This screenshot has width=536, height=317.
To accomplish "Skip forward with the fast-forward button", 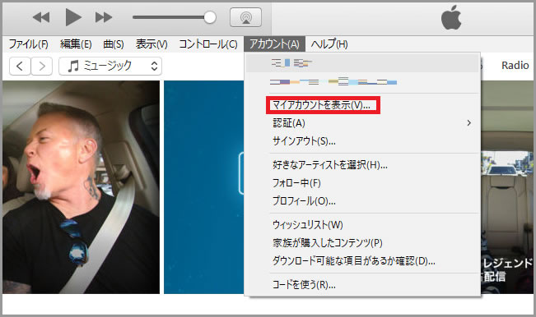I will [104, 17].
